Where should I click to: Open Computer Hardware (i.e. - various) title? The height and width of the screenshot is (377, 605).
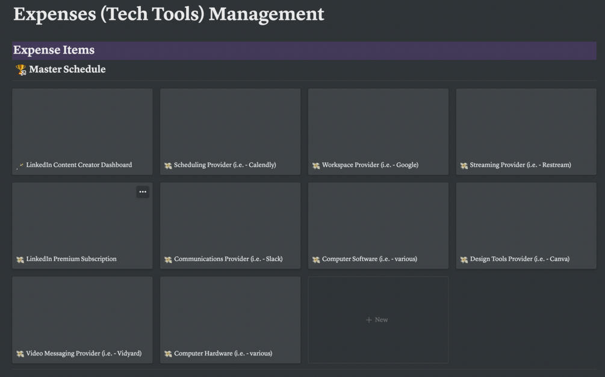pos(223,354)
